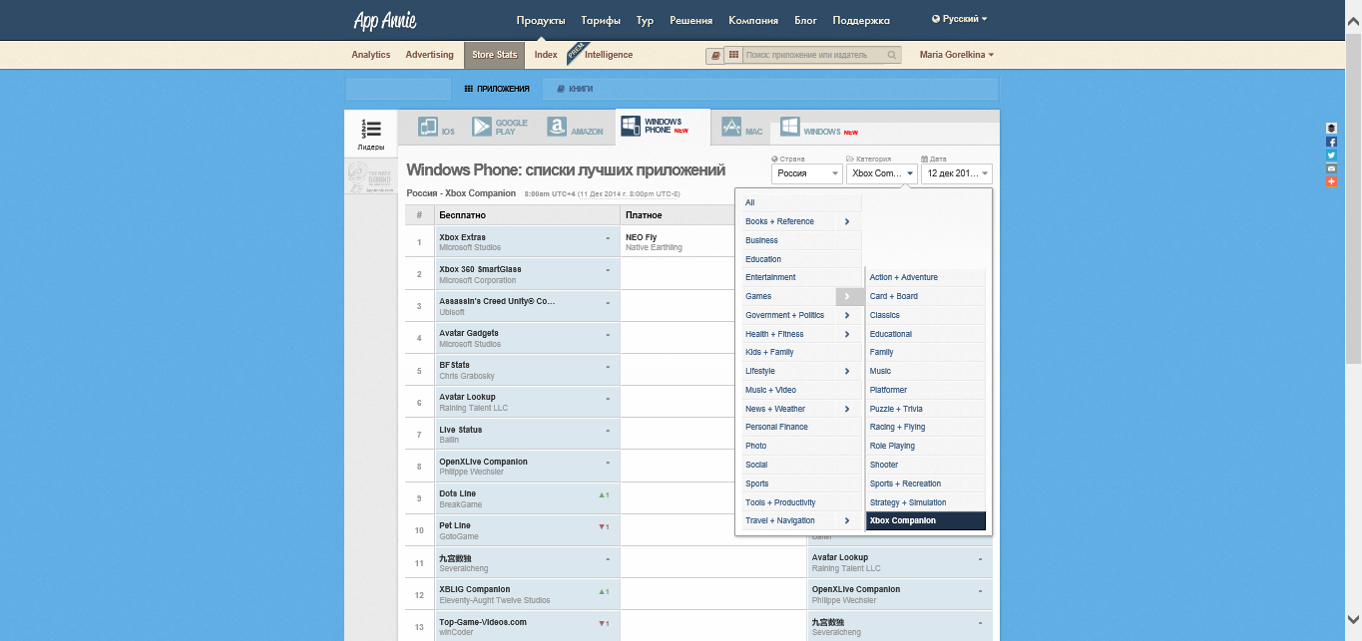Open Тарифы in top navigation
The width and height of the screenshot is (1362, 641).
601,20
